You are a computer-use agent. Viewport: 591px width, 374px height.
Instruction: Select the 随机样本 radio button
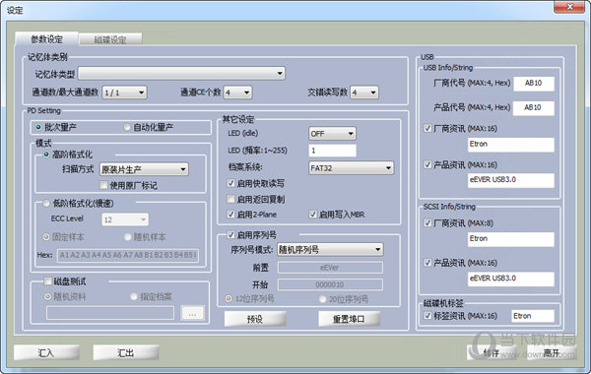[x=128, y=237]
